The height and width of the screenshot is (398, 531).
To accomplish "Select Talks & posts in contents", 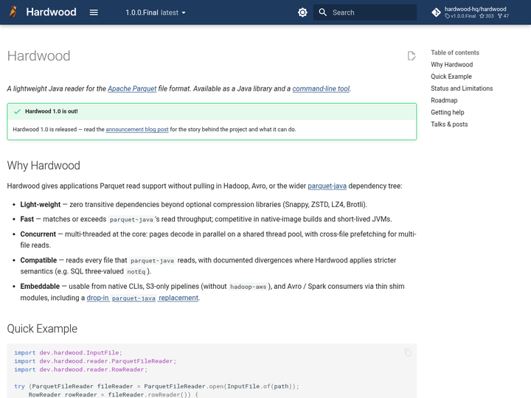I will click(x=449, y=125).
